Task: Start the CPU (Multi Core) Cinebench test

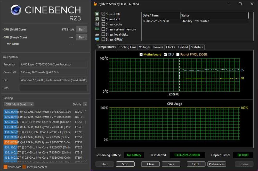Action: pos(82,29)
